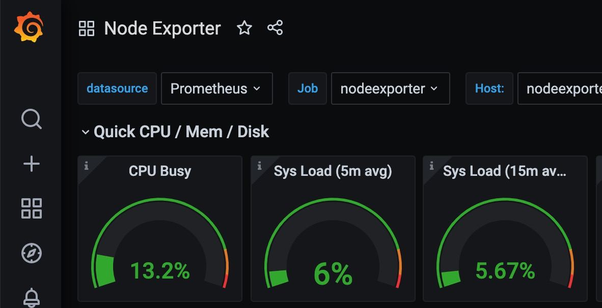The image size is (602, 308).
Task: Click the Host: variable label
Action: click(x=489, y=88)
